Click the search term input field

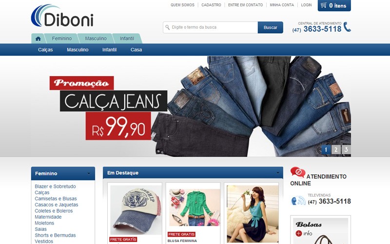211,27
